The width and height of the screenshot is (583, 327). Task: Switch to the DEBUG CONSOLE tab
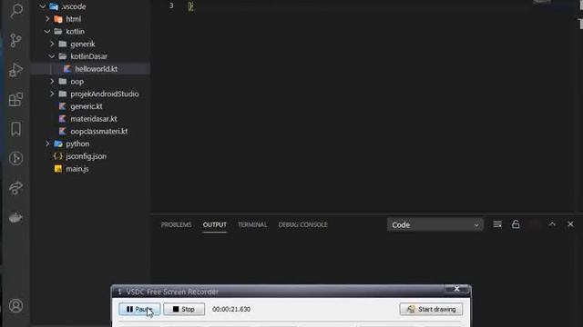click(302, 224)
